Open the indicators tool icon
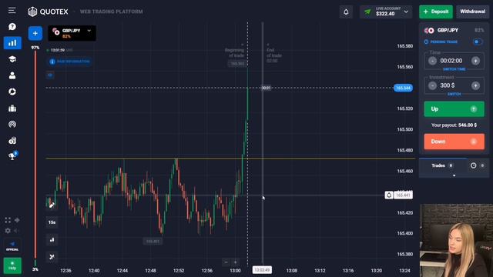 coord(52,257)
